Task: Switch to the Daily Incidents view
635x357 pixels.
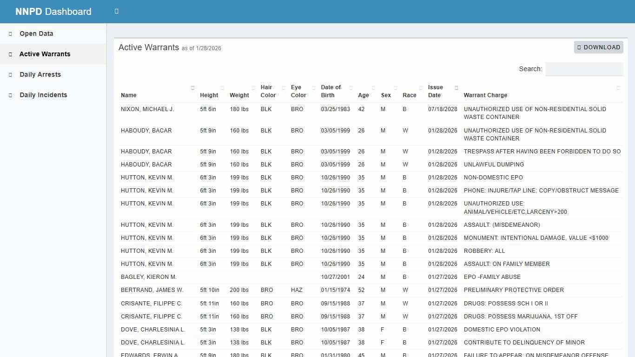Action: coord(43,95)
